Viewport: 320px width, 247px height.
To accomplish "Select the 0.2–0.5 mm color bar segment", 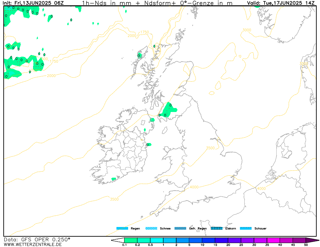I will (x=144, y=240).
